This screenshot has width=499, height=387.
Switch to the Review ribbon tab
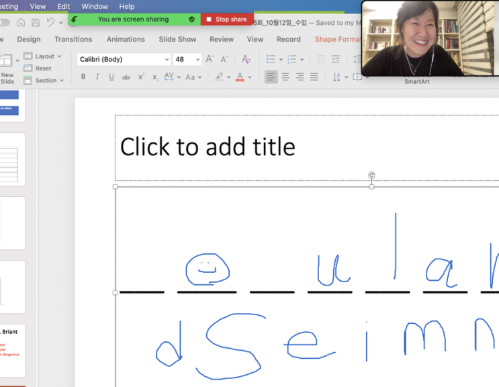pyautogui.click(x=222, y=39)
